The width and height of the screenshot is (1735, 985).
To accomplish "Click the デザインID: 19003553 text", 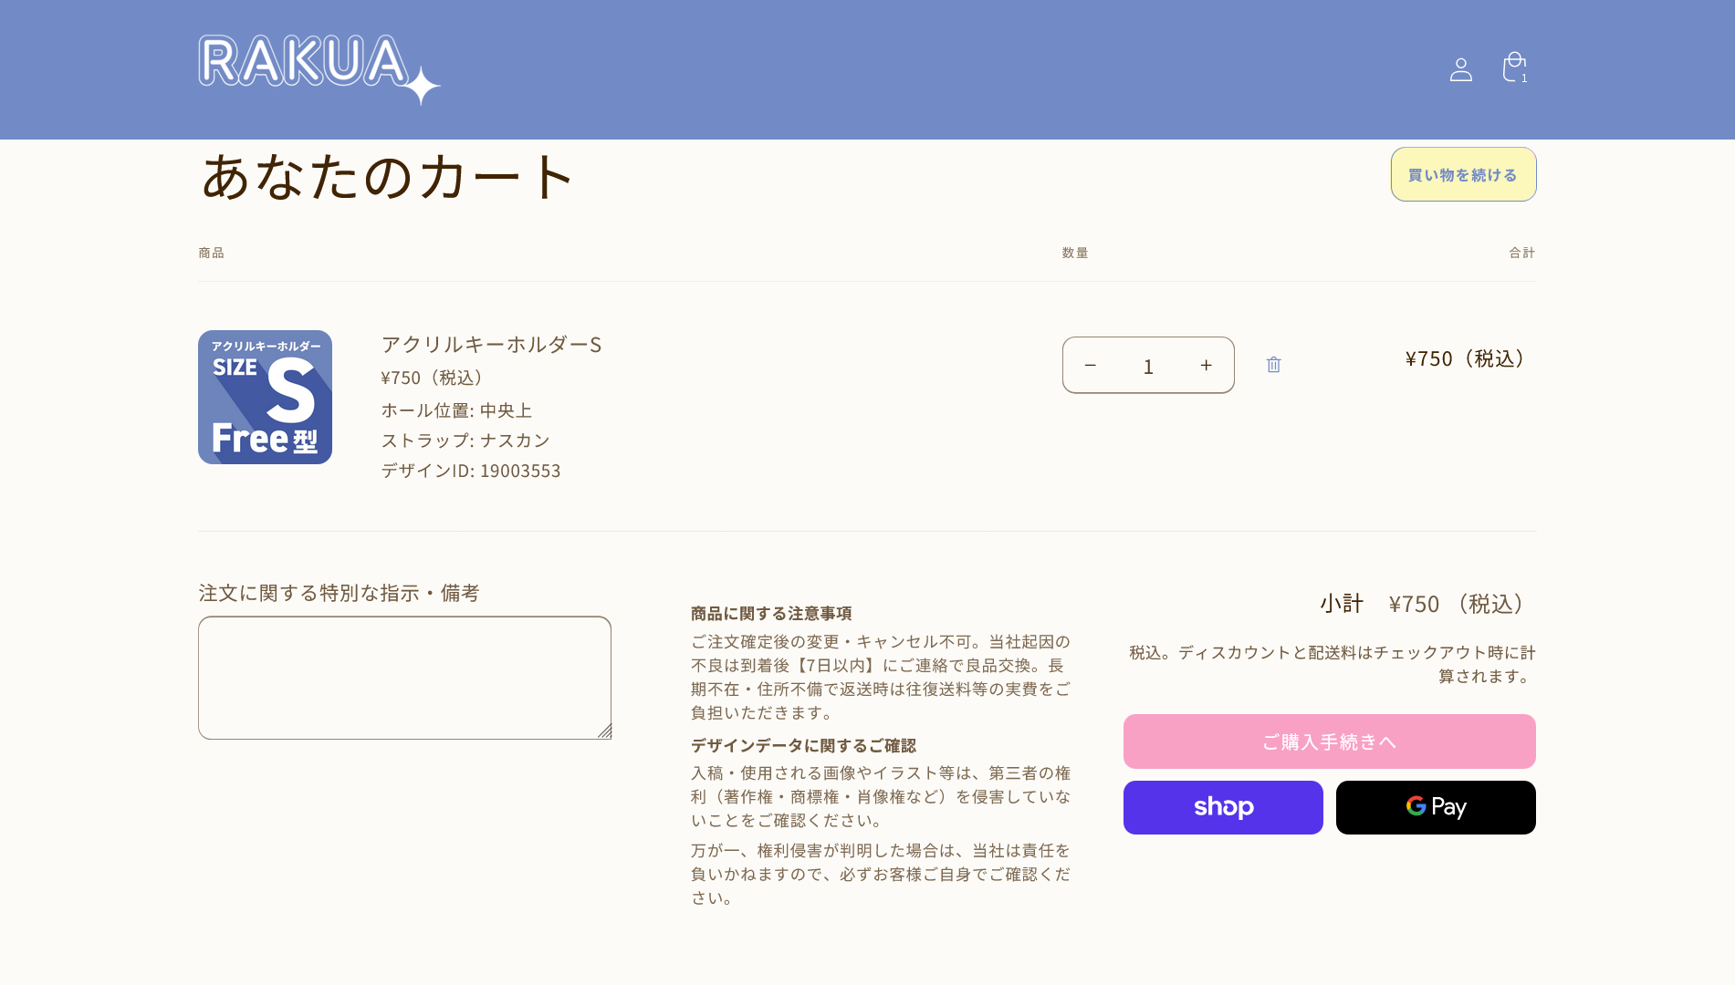I will point(470,471).
